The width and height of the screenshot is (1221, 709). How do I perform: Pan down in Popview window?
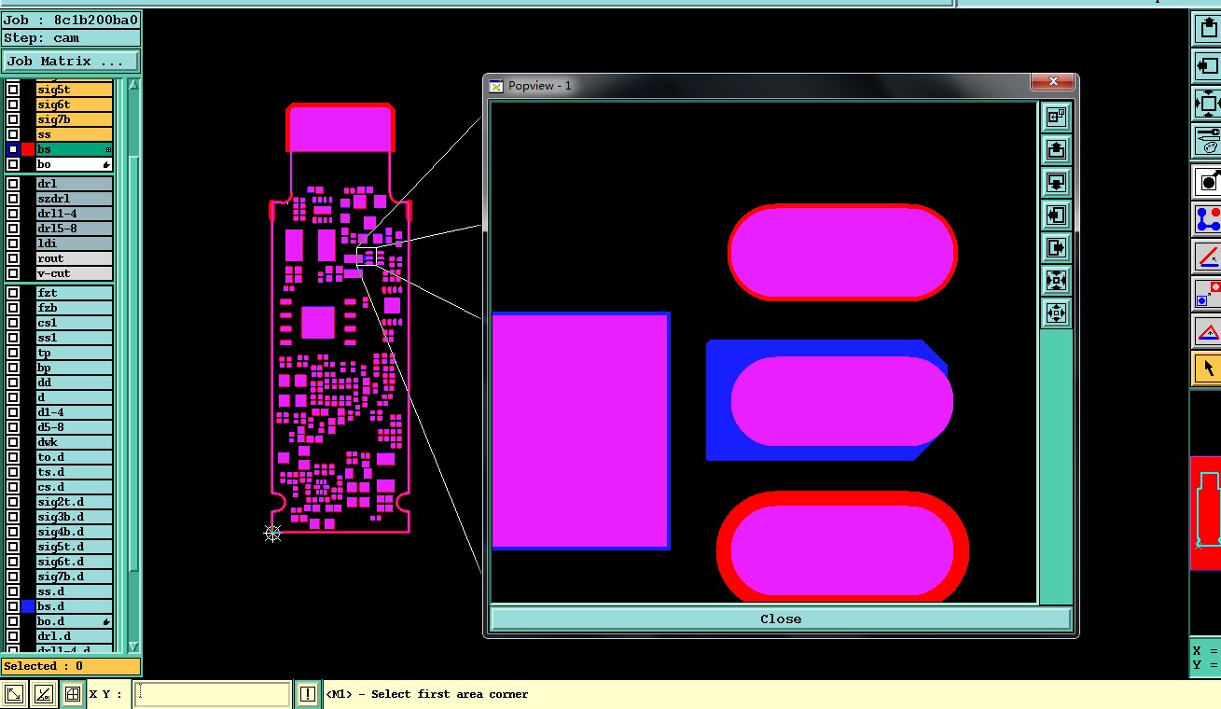1056,182
